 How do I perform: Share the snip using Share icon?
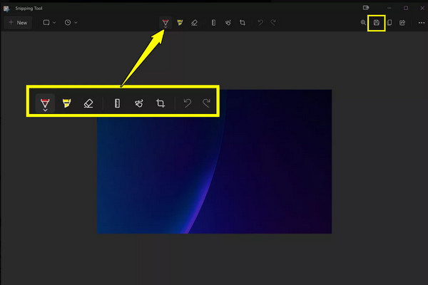[x=402, y=23]
